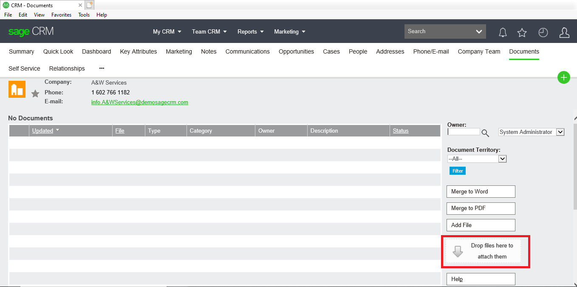Open the Help browser menu
The width and height of the screenshot is (577, 287).
102,15
